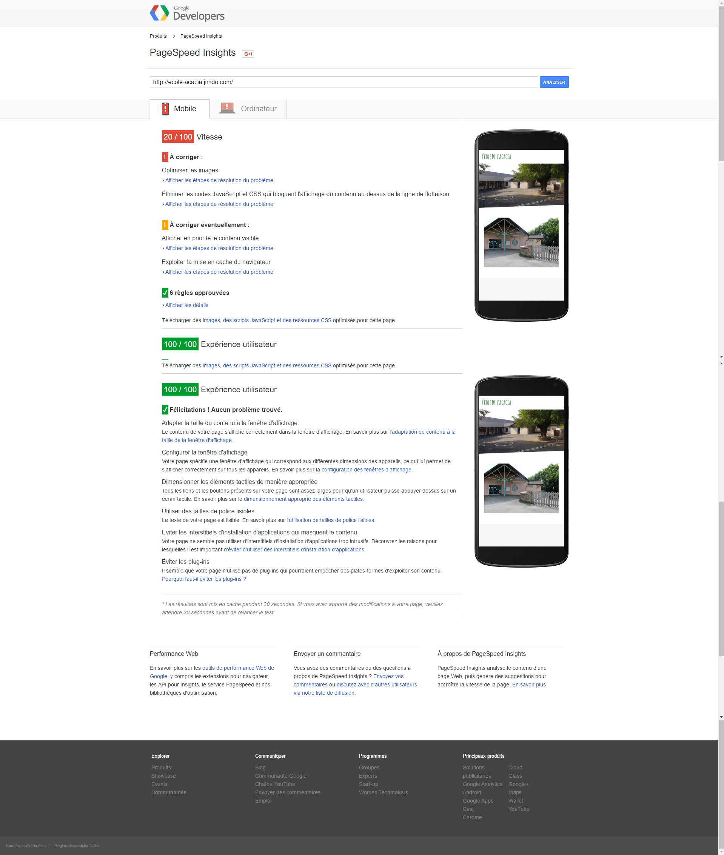Open Women Techmakers footer link
This screenshot has height=855, width=724.
pos(384,792)
